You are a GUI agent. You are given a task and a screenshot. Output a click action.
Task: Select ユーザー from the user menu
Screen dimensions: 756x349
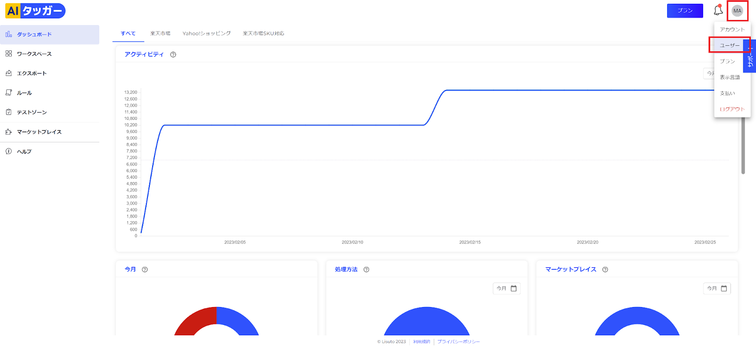pos(730,45)
